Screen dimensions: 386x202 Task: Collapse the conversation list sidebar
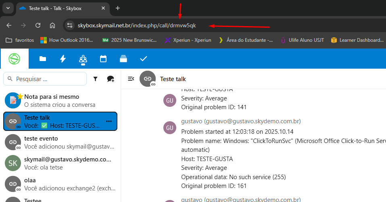[131, 79]
